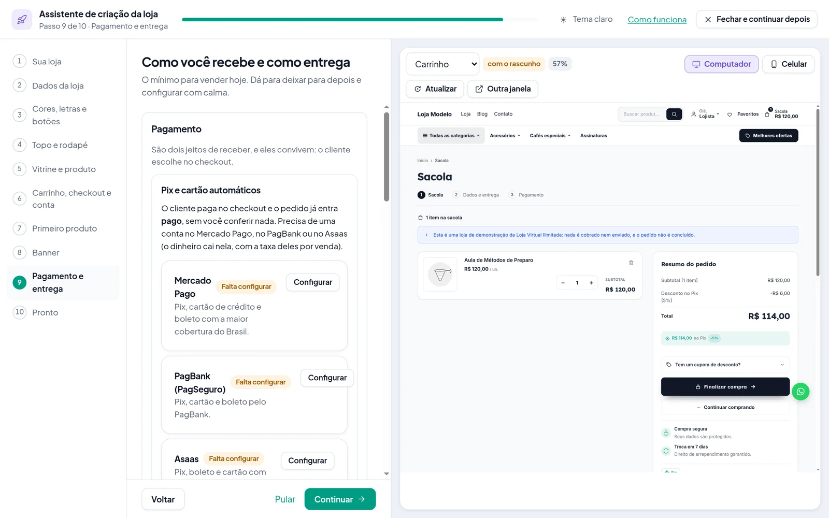This screenshot has width=829, height=518.
Task: Go to step 7 Primeiro produto
Action: tap(63, 228)
